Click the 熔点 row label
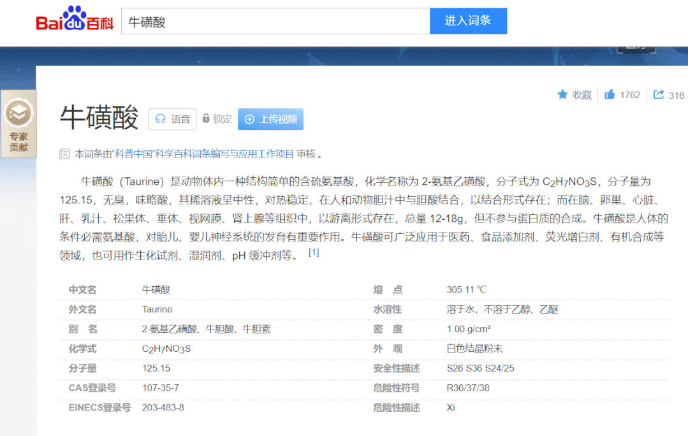The image size is (688, 436). coord(388,289)
